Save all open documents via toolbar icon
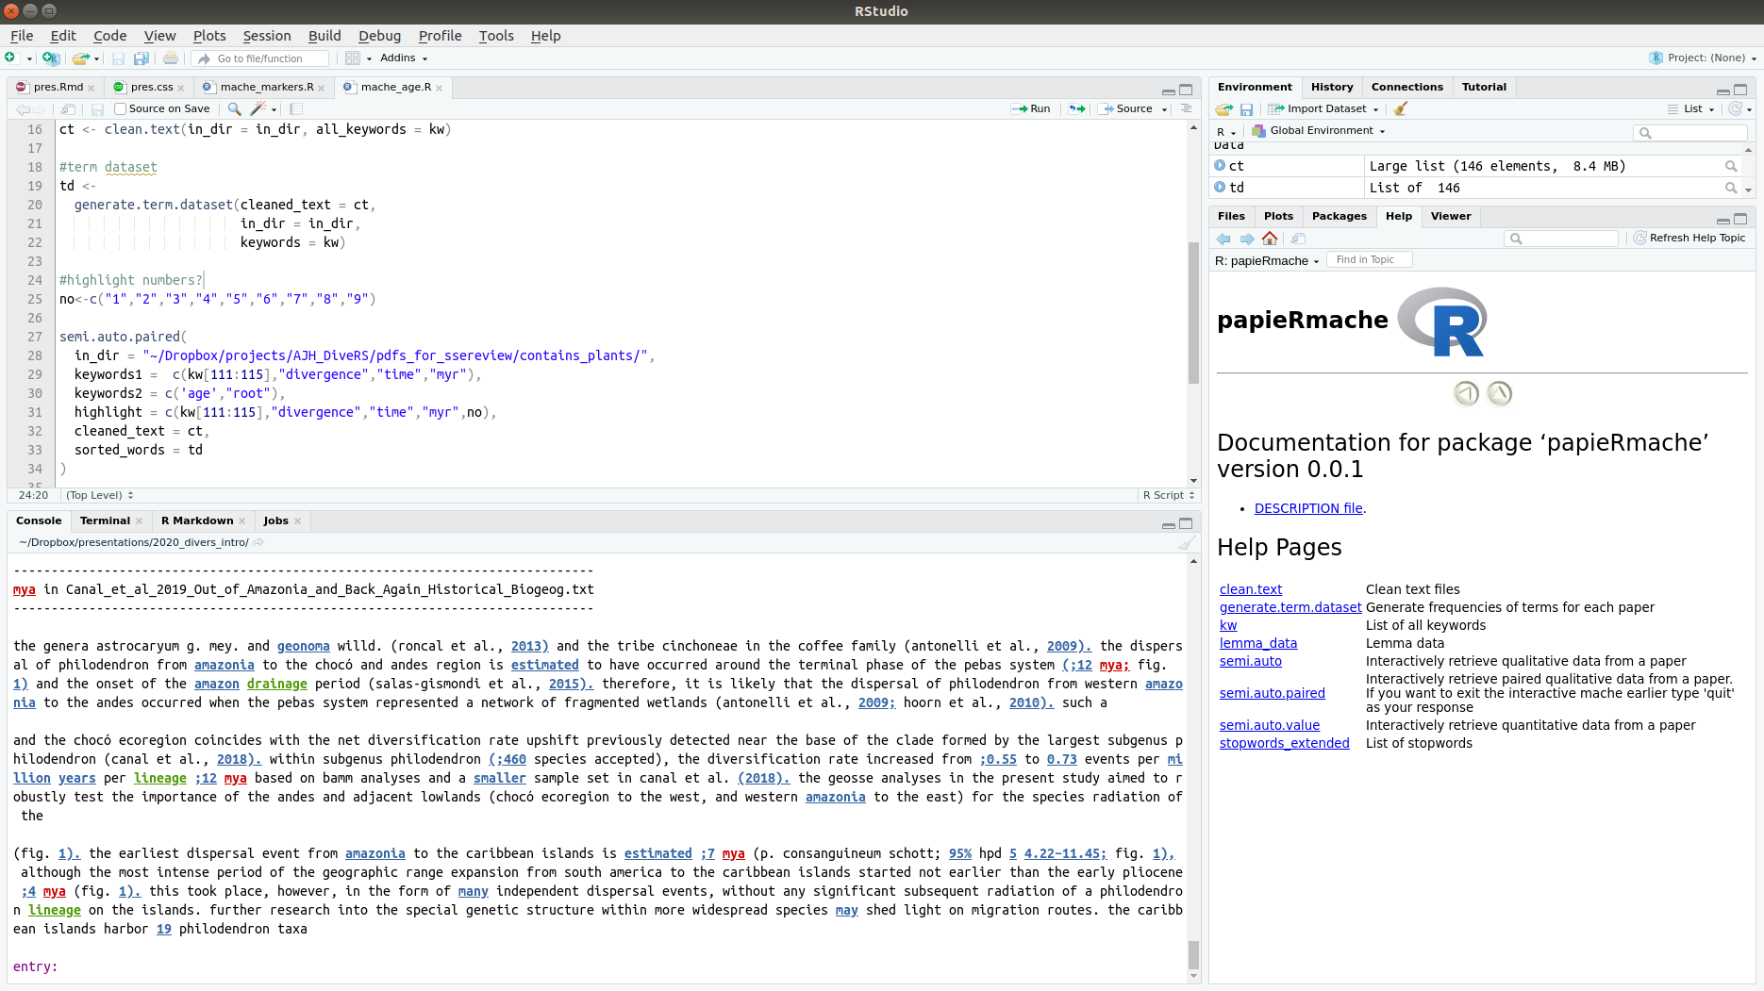1764x991 pixels. 141,58
